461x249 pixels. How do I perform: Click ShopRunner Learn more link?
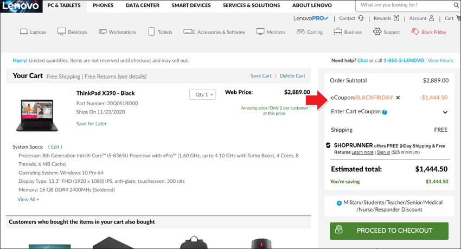pos(362,152)
